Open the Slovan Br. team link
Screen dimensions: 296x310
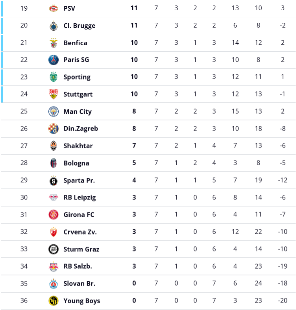click(79, 284)
